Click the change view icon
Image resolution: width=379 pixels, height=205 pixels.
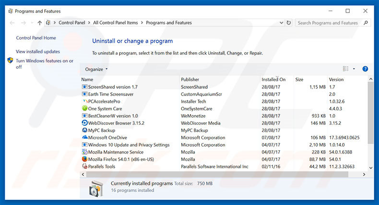click(345, 69)
